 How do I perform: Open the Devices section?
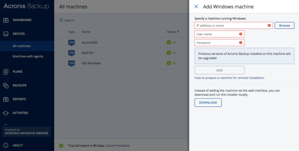tap(19, 34)
